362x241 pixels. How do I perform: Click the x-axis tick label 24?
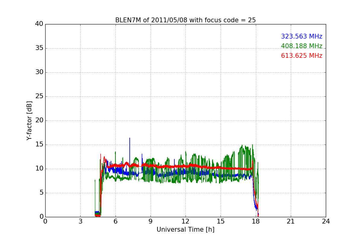[x=325, y=221]
